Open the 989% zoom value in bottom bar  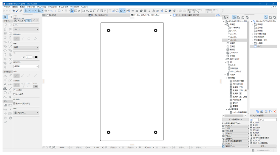(x=62, y=147)
